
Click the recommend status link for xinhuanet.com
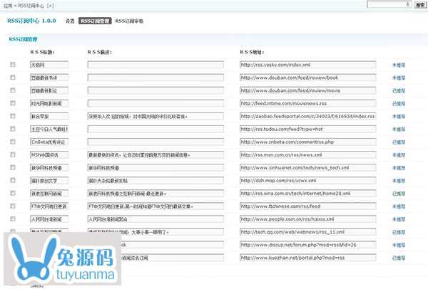coord(399,168)
